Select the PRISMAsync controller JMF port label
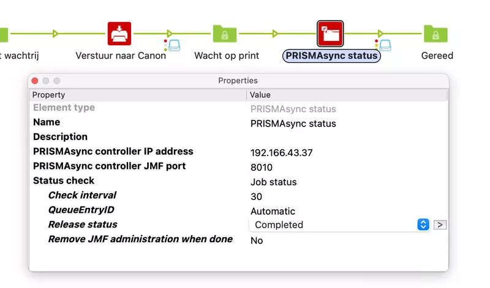 click(x=110, y=166)
